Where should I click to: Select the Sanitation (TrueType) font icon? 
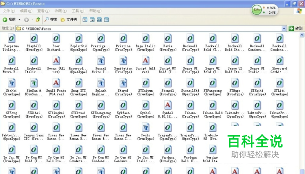point(123,61)
